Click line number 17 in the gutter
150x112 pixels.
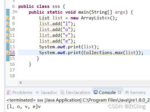click(12, 70)
